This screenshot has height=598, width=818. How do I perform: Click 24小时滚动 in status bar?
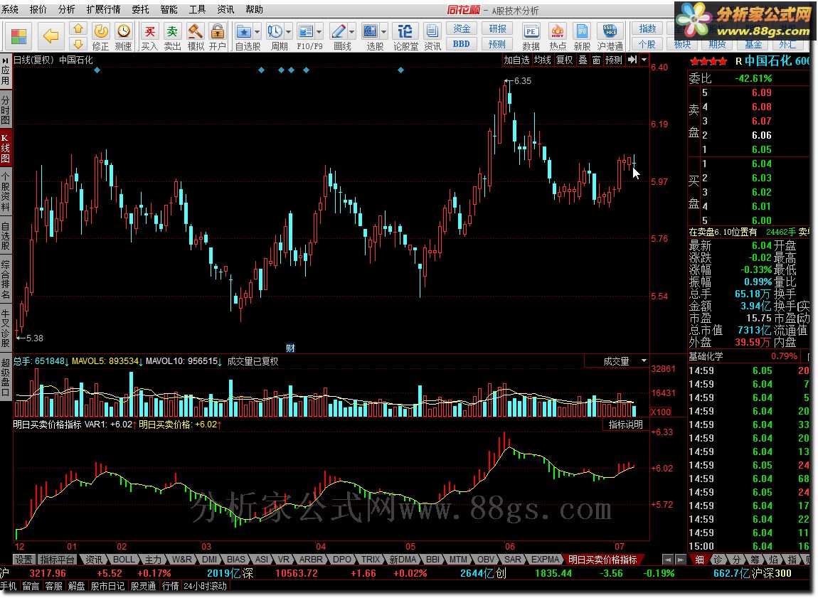(x=206, y=587)
